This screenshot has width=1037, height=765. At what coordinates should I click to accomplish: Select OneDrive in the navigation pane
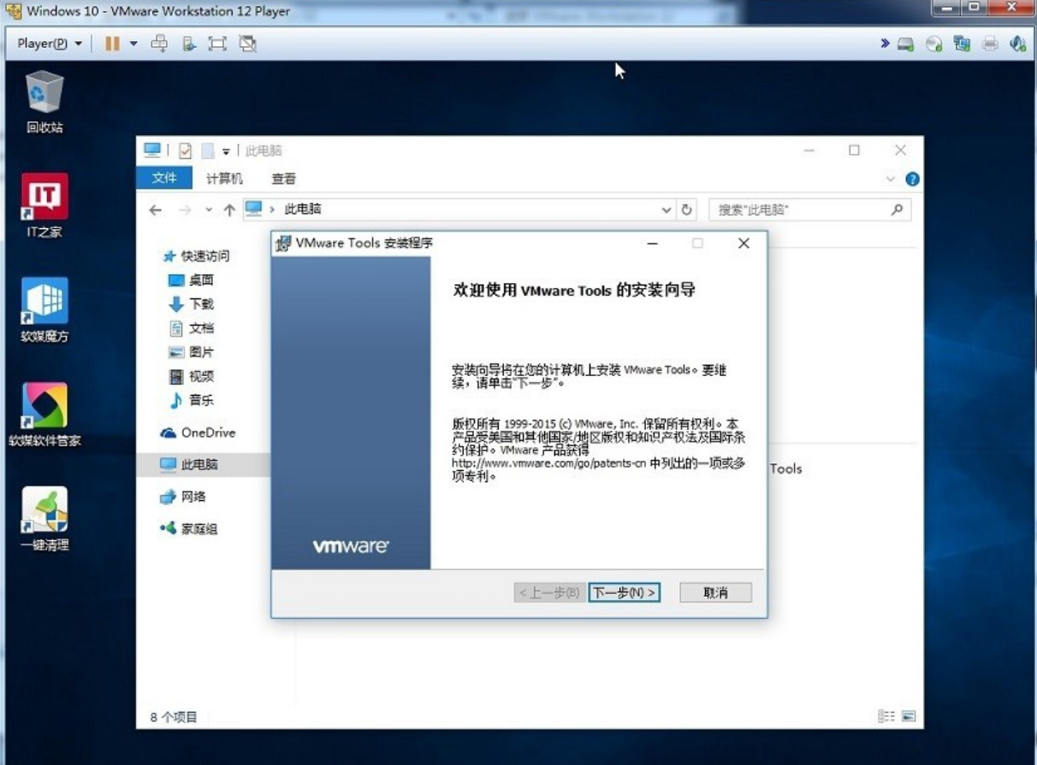point(198,433)
